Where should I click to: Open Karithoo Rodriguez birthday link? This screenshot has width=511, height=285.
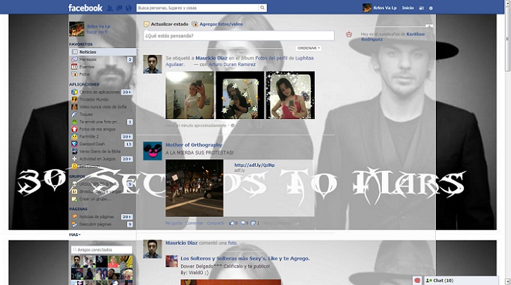(x=393, y=36)
